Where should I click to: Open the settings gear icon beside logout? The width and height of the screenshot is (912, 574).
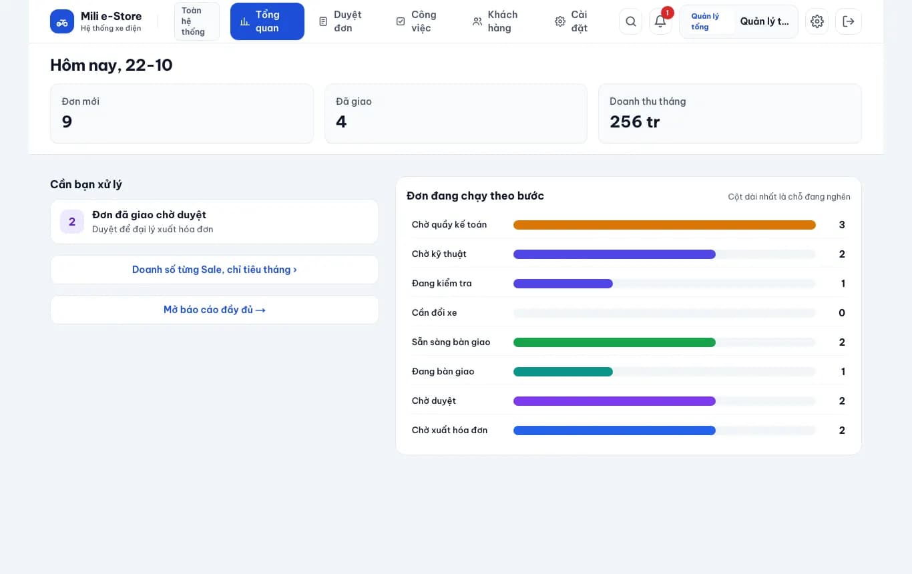coord(817,21)
